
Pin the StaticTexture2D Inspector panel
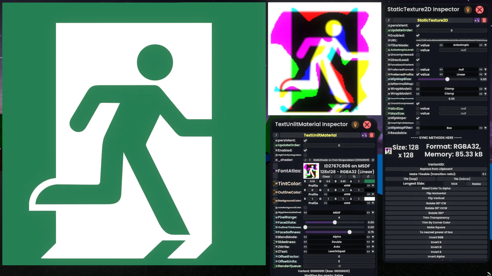(x=468, y=10)
